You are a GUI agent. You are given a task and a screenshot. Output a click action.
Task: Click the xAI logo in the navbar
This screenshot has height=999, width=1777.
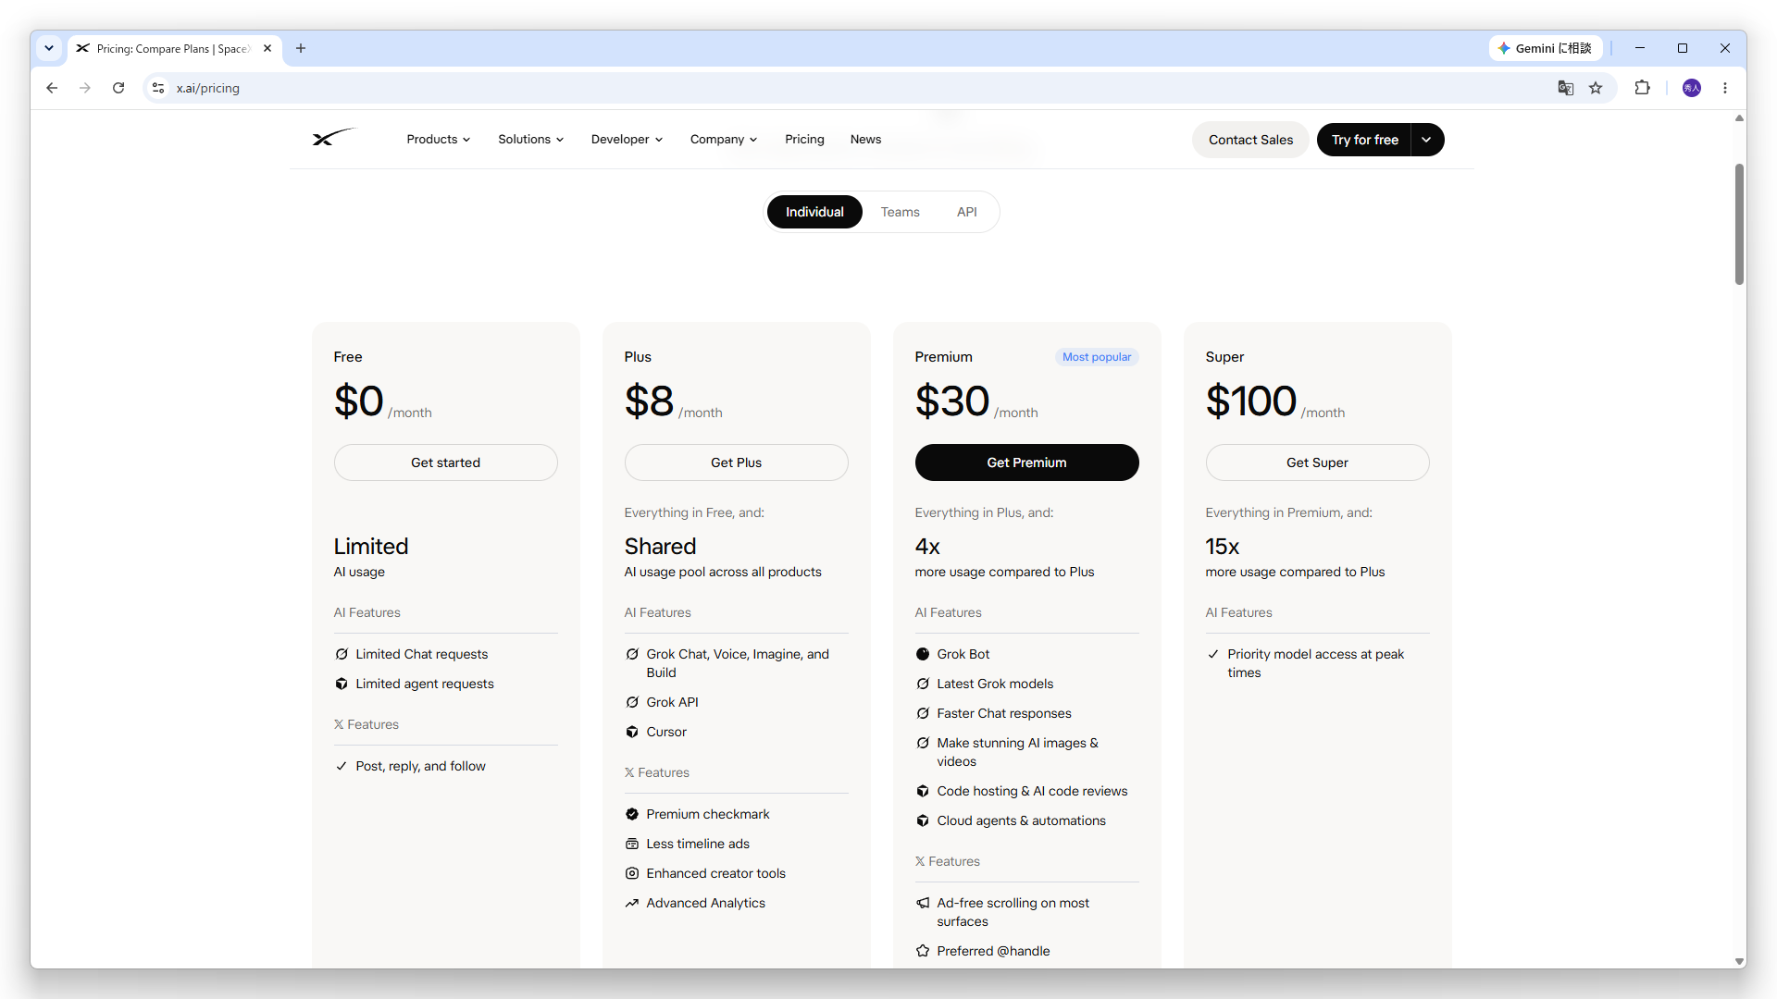tap(334, 138)
